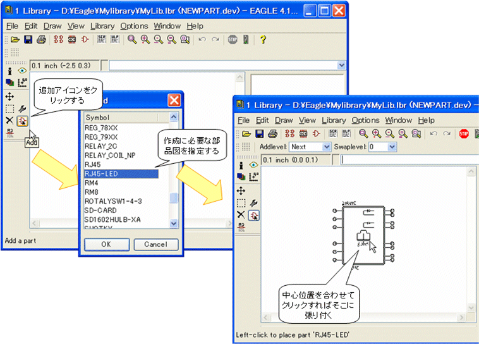479x344 pixels.
Task: Open Addlevel Next dropdown
Action: pos(327,147)
